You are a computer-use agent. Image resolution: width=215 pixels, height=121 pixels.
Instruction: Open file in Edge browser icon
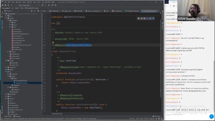(153, 18)
